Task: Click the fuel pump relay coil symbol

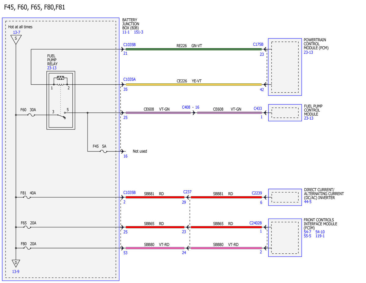Action: click(60, 81)
